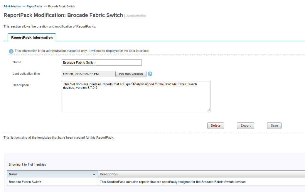This screenshot has width=305, height=192.
Task: Click the red Delete button
Action: (215, 125)
